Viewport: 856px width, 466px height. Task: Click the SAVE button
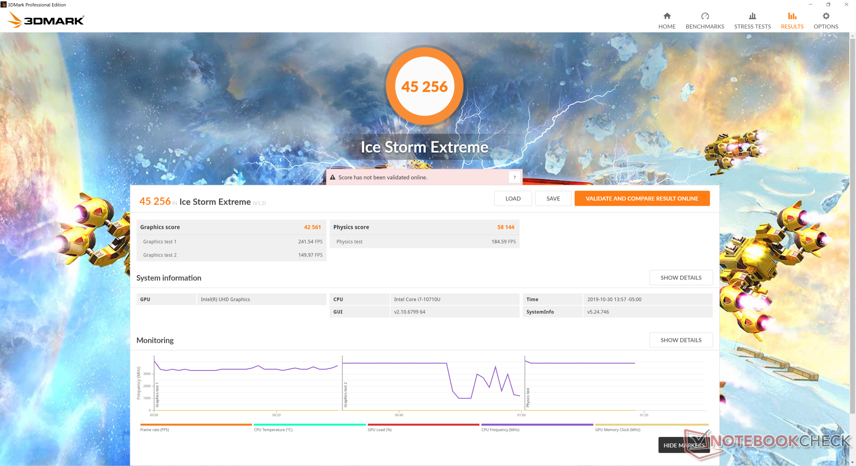553,198
